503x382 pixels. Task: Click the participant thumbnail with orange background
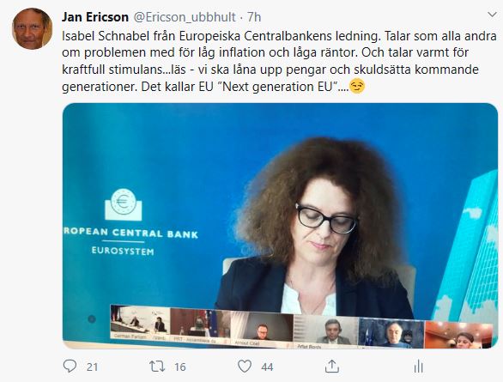coord(458,335)
